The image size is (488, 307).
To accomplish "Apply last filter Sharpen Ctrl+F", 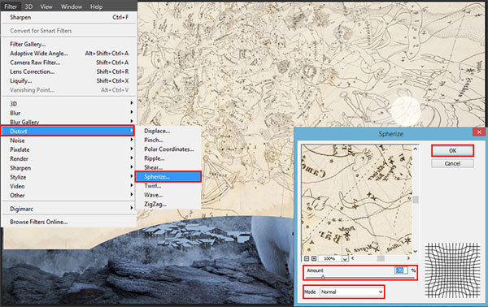I will pos(69,17).
